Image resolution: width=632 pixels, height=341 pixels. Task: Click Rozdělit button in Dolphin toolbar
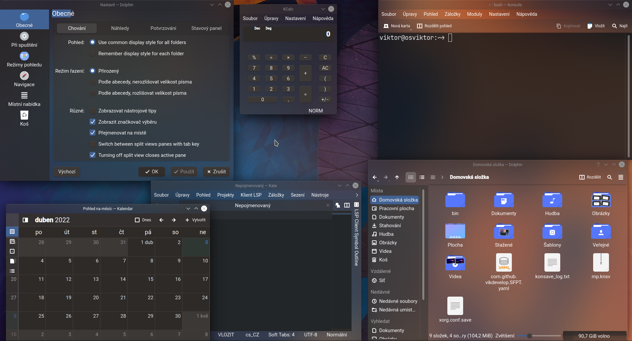point(590,177)
